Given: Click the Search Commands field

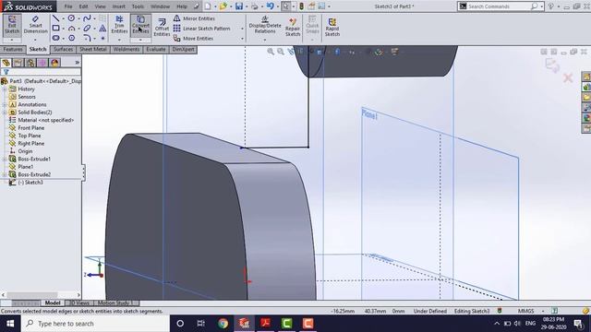Looking at the screenshot, I should click(x=500, y=6).
